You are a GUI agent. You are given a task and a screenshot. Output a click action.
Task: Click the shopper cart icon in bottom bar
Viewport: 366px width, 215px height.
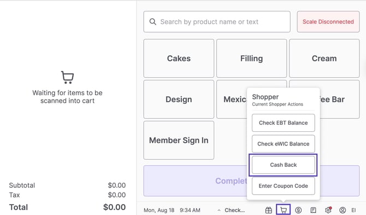click(x=284, y=210)
